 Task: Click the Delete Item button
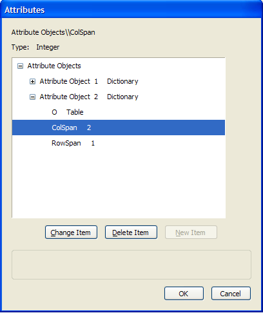coord(131,232)
